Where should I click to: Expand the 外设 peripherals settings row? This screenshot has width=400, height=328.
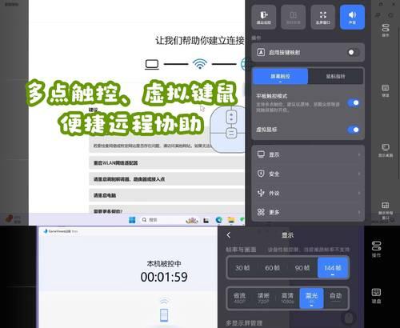pyautogui.click(x=308, y=193)
